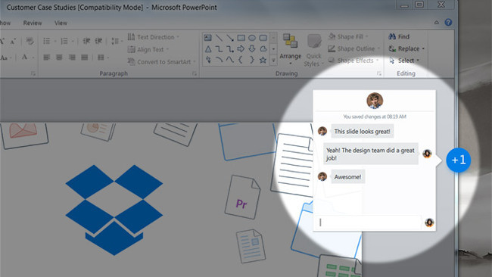
Task: Open PowerPoint Help question mark
Action: [x=448, y=22]
